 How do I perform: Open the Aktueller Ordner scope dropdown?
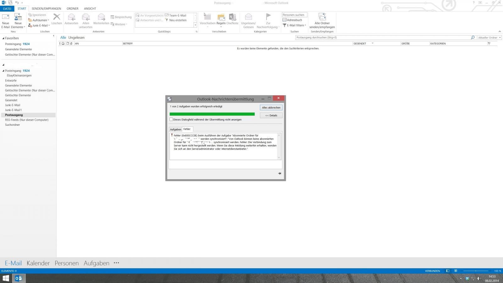tap(489, 37)
